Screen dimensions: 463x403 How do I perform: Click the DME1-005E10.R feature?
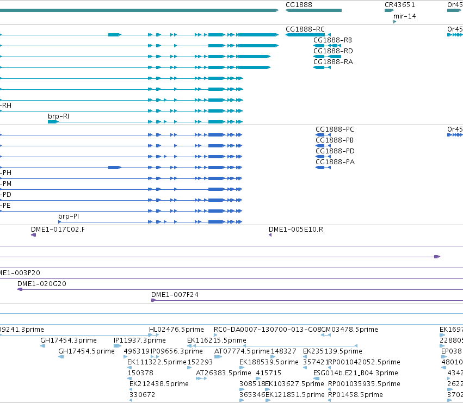click(270, 235)
